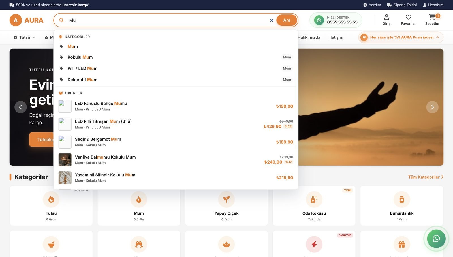Click the LED Fanuslu Bahçe Mumu thumbnail
This screenshot has height=257, width=453.
coord(65,106)
